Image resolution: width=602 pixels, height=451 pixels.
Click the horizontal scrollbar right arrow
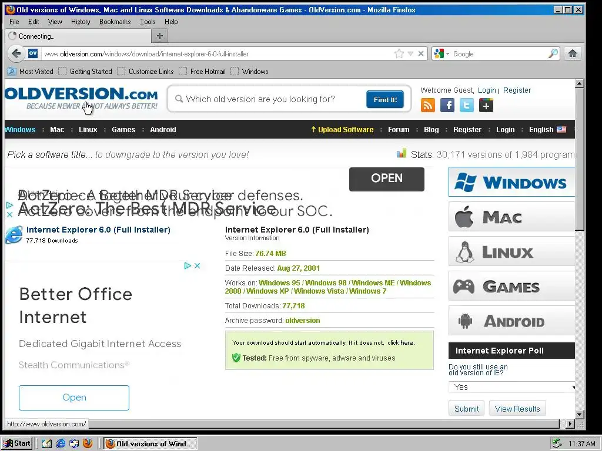570,424
